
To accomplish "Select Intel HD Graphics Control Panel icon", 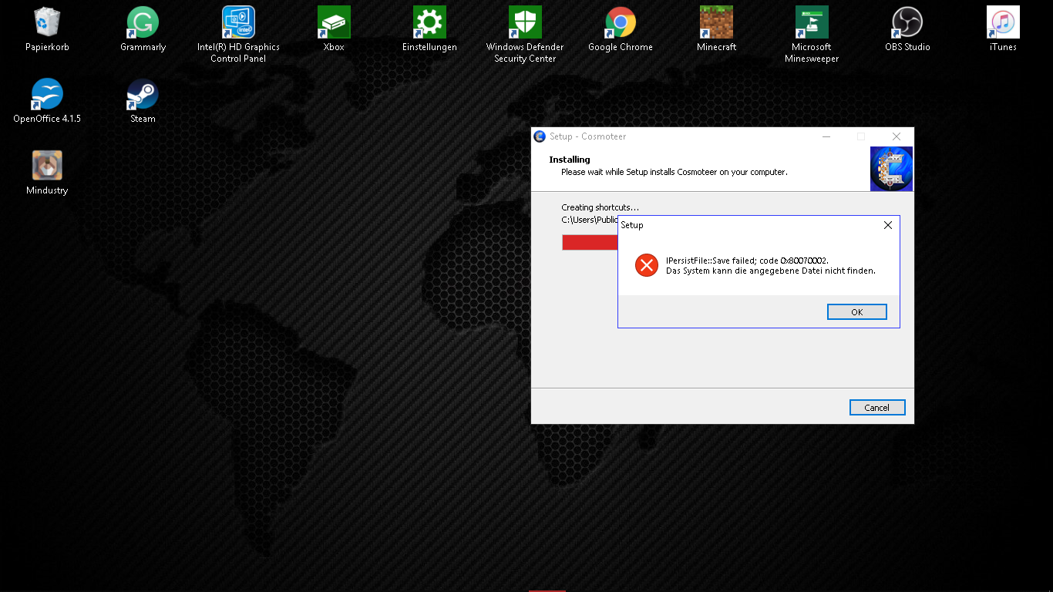I will click(x=238, y=23).
